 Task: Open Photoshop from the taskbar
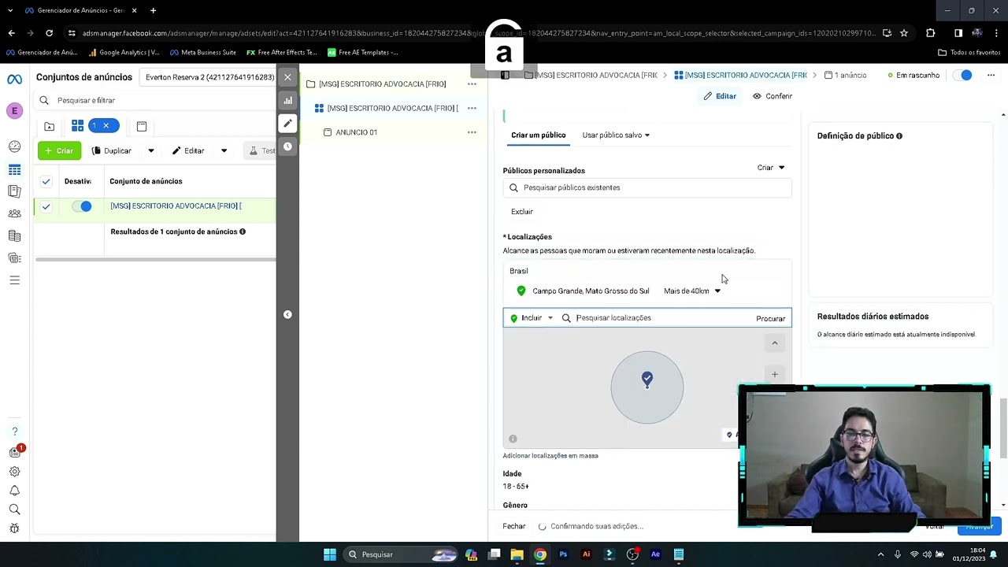(563, 554)
